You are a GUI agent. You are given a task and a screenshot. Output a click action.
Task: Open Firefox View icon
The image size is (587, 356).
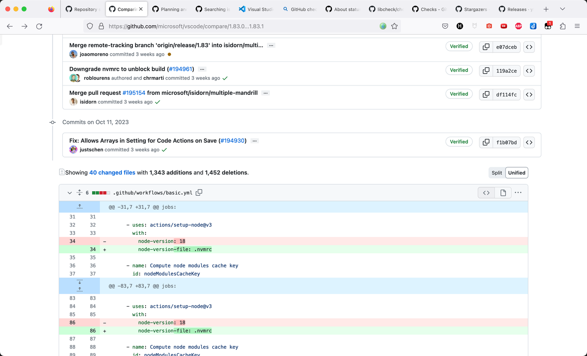pos(51,9)
